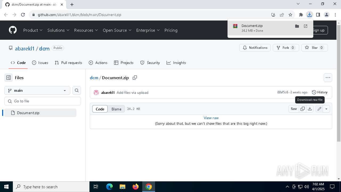Open the Chrome profile avatar icon
Screen dimensions: 341x192
[327, 15]
